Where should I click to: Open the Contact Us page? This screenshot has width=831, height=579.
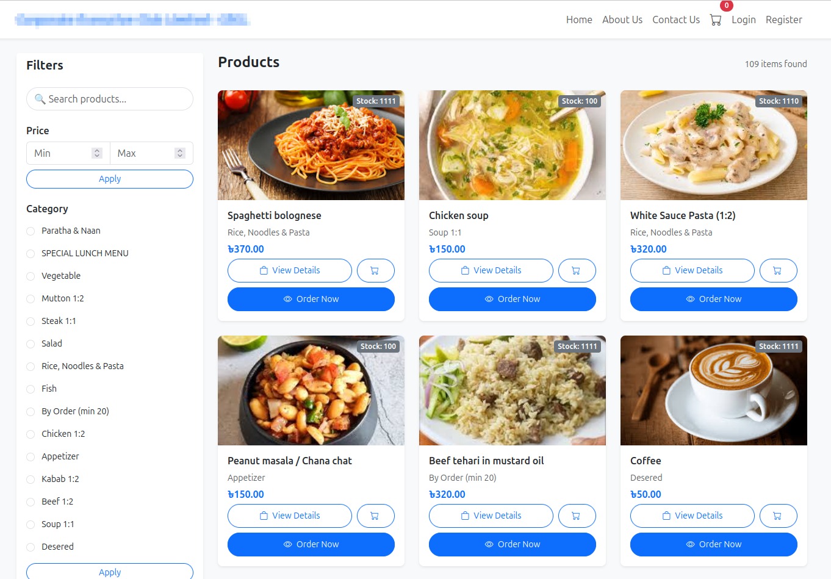675,20
